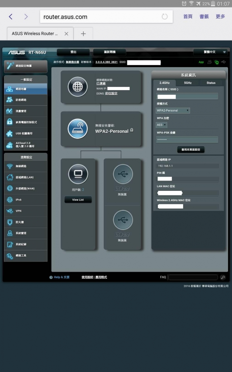Click the client count number 2
The width and height of the screenshot is (232, 372).
click(83, 190)
